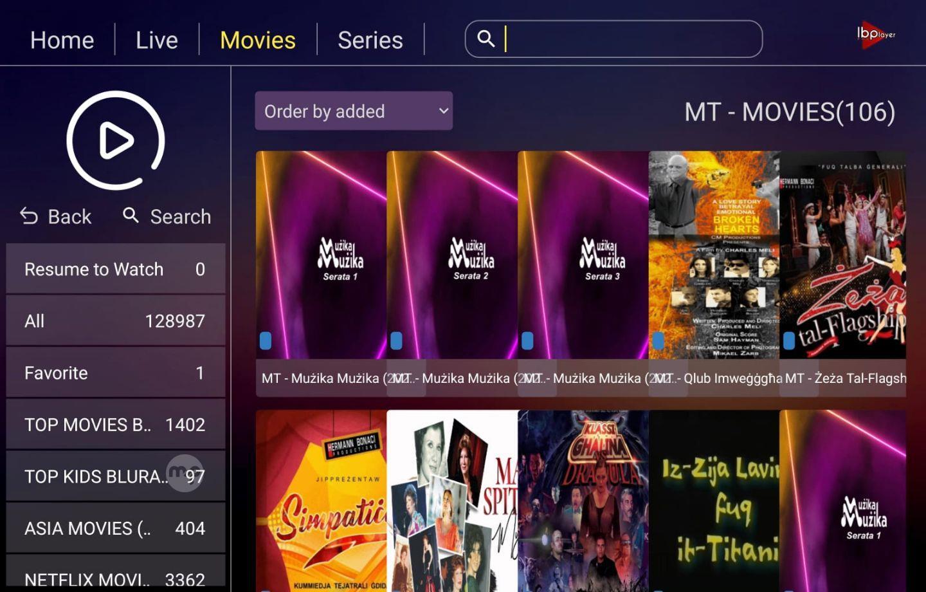The height and width of the screenshot is (592, 926).
Task: Click the large play logo in the sidebar
Action: click(116, 140)
